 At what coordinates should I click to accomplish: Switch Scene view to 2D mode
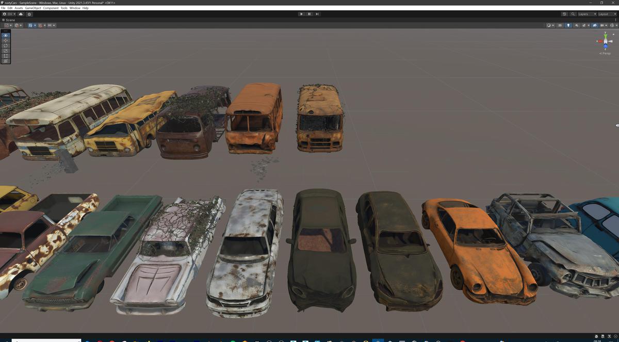560,25
